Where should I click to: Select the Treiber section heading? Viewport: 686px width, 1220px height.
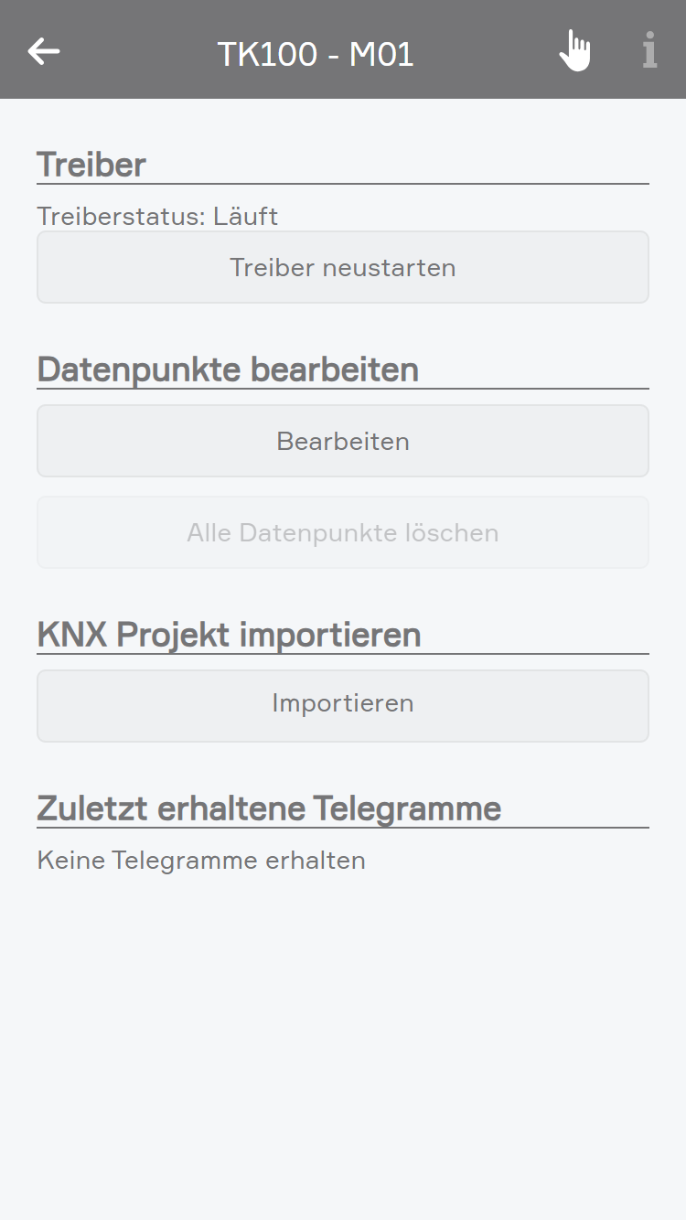[x=91, y=165]
